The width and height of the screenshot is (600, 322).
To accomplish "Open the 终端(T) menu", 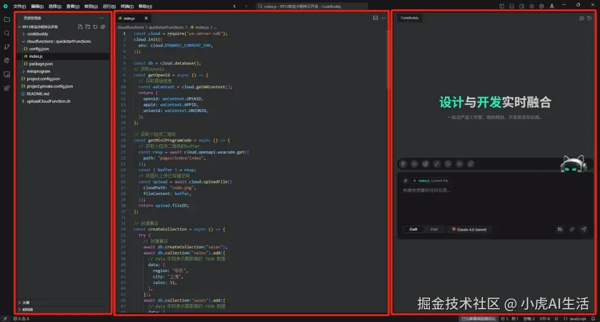I will click(127, 6).
